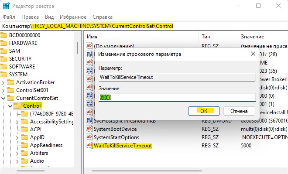Select the SystemStartOptions value name
The height and width of the screenshot is (174, 288).
[117, 137]
